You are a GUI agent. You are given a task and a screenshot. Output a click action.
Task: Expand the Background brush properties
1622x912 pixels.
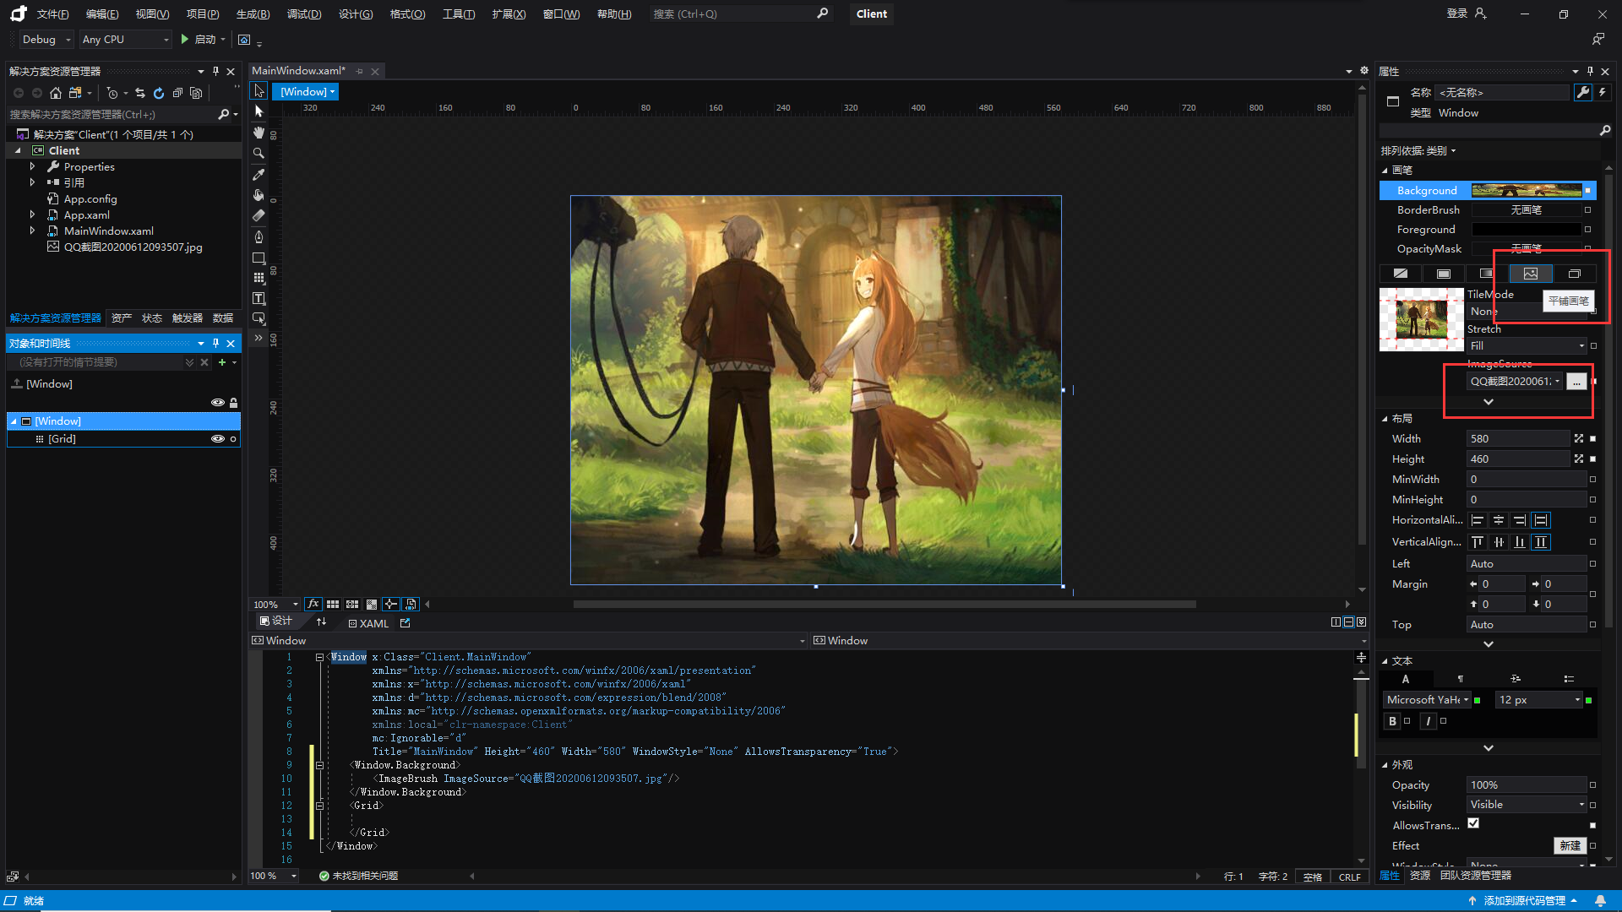(x=1489, y=399)
